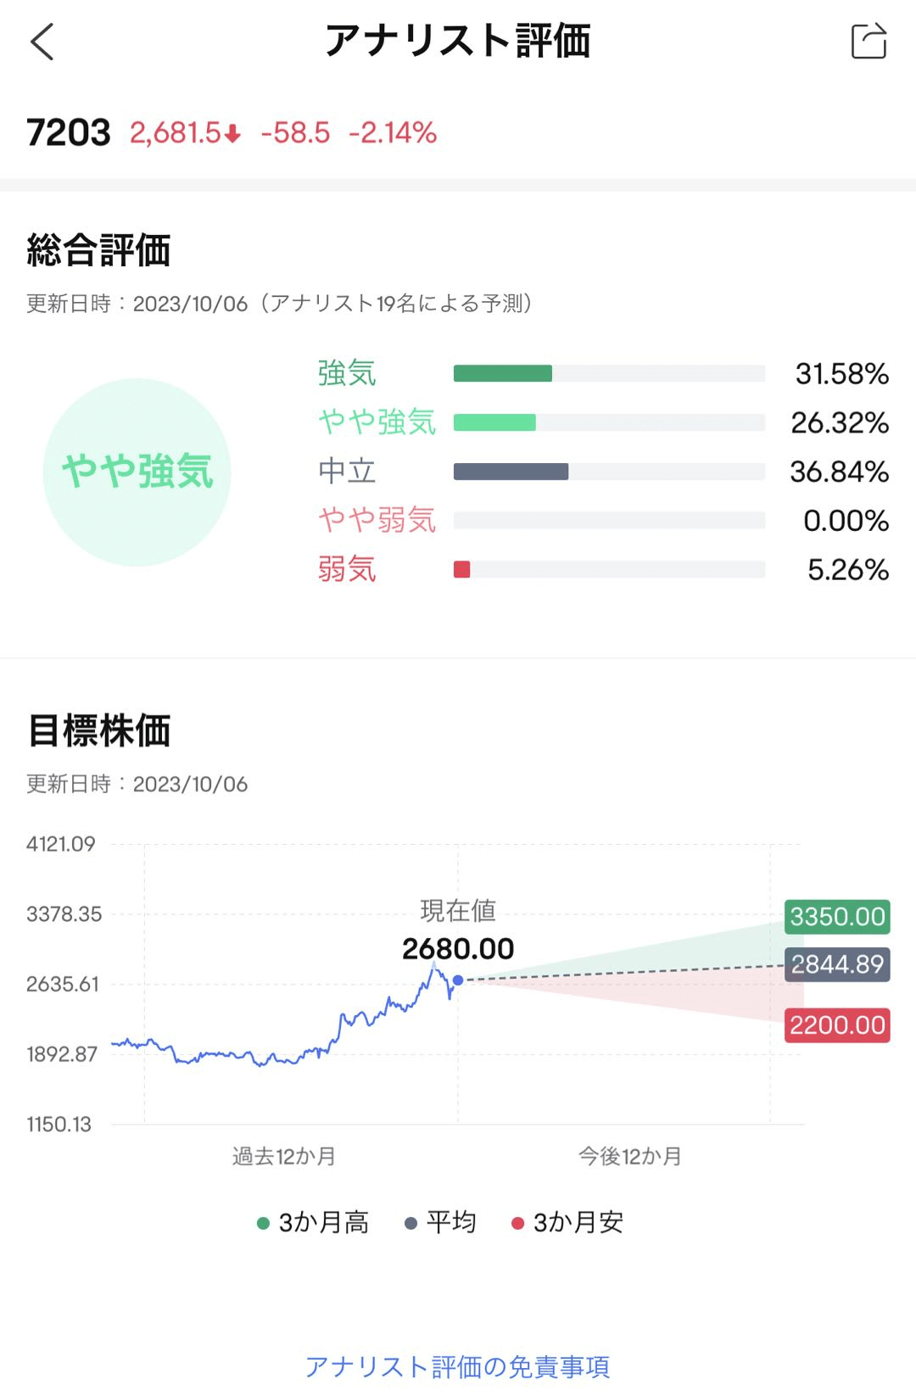Tap the 2200.00 low target label

pos(837,1025)
